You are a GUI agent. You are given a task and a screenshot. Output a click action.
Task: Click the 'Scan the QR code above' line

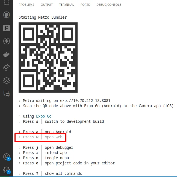[x=96, y=106]
